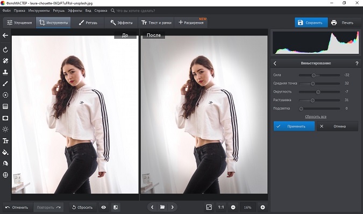This screenshot has width=363, height=214.
Task: Open the Эффекты menu in menu bar
Action: click(75, 11)
